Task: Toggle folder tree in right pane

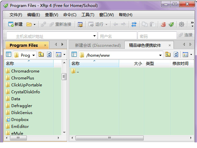Action: tap(74, 54)
